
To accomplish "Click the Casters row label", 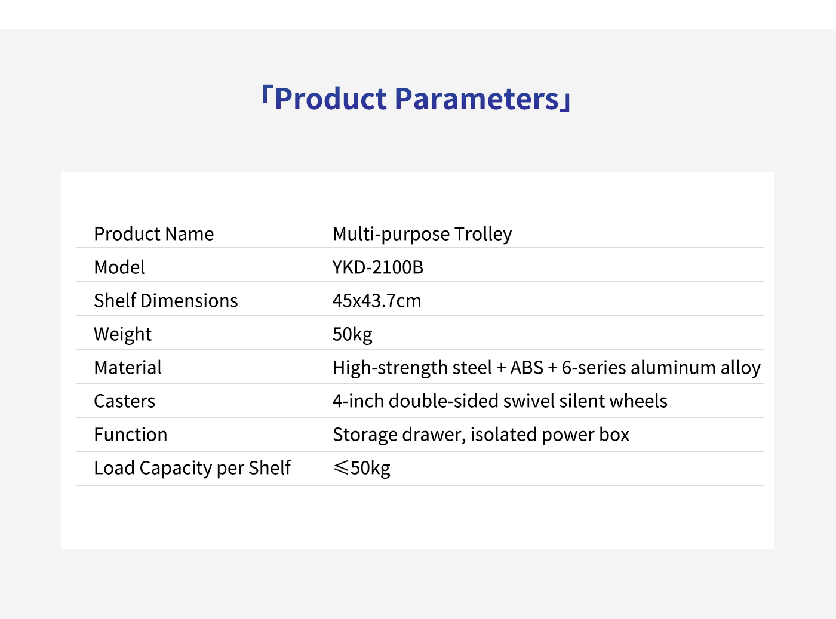I will point(124,401).
